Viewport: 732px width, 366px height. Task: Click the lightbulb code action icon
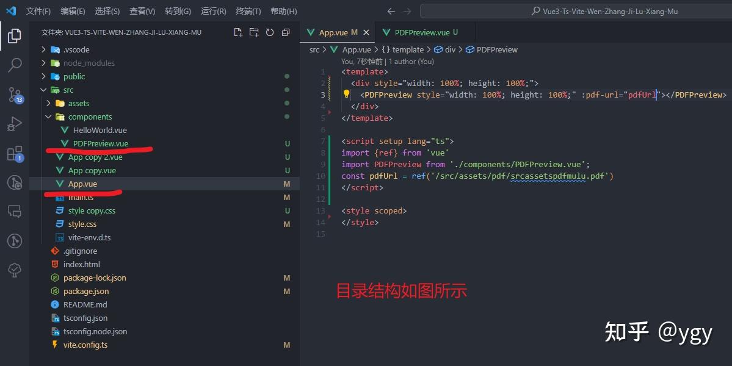pos(346,94)
